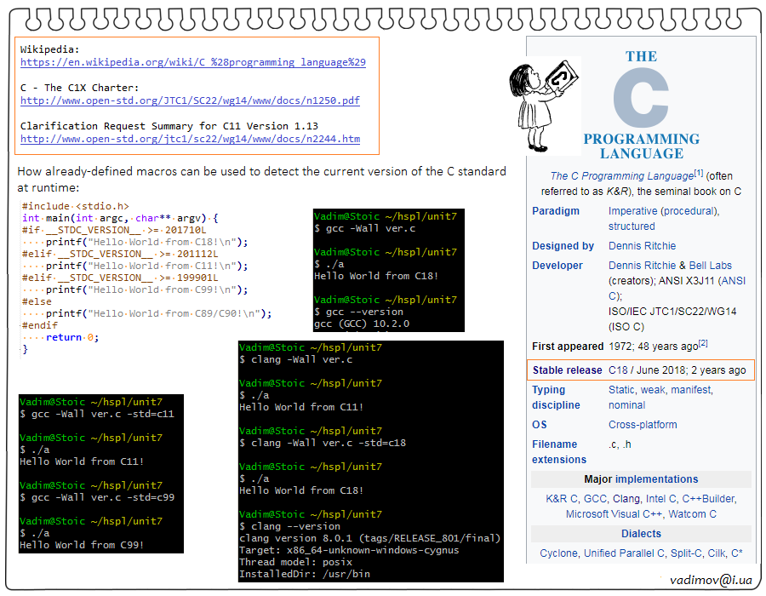Click the girl reading C book illustration
766x596 pixels.
click(x=544, y=104)
